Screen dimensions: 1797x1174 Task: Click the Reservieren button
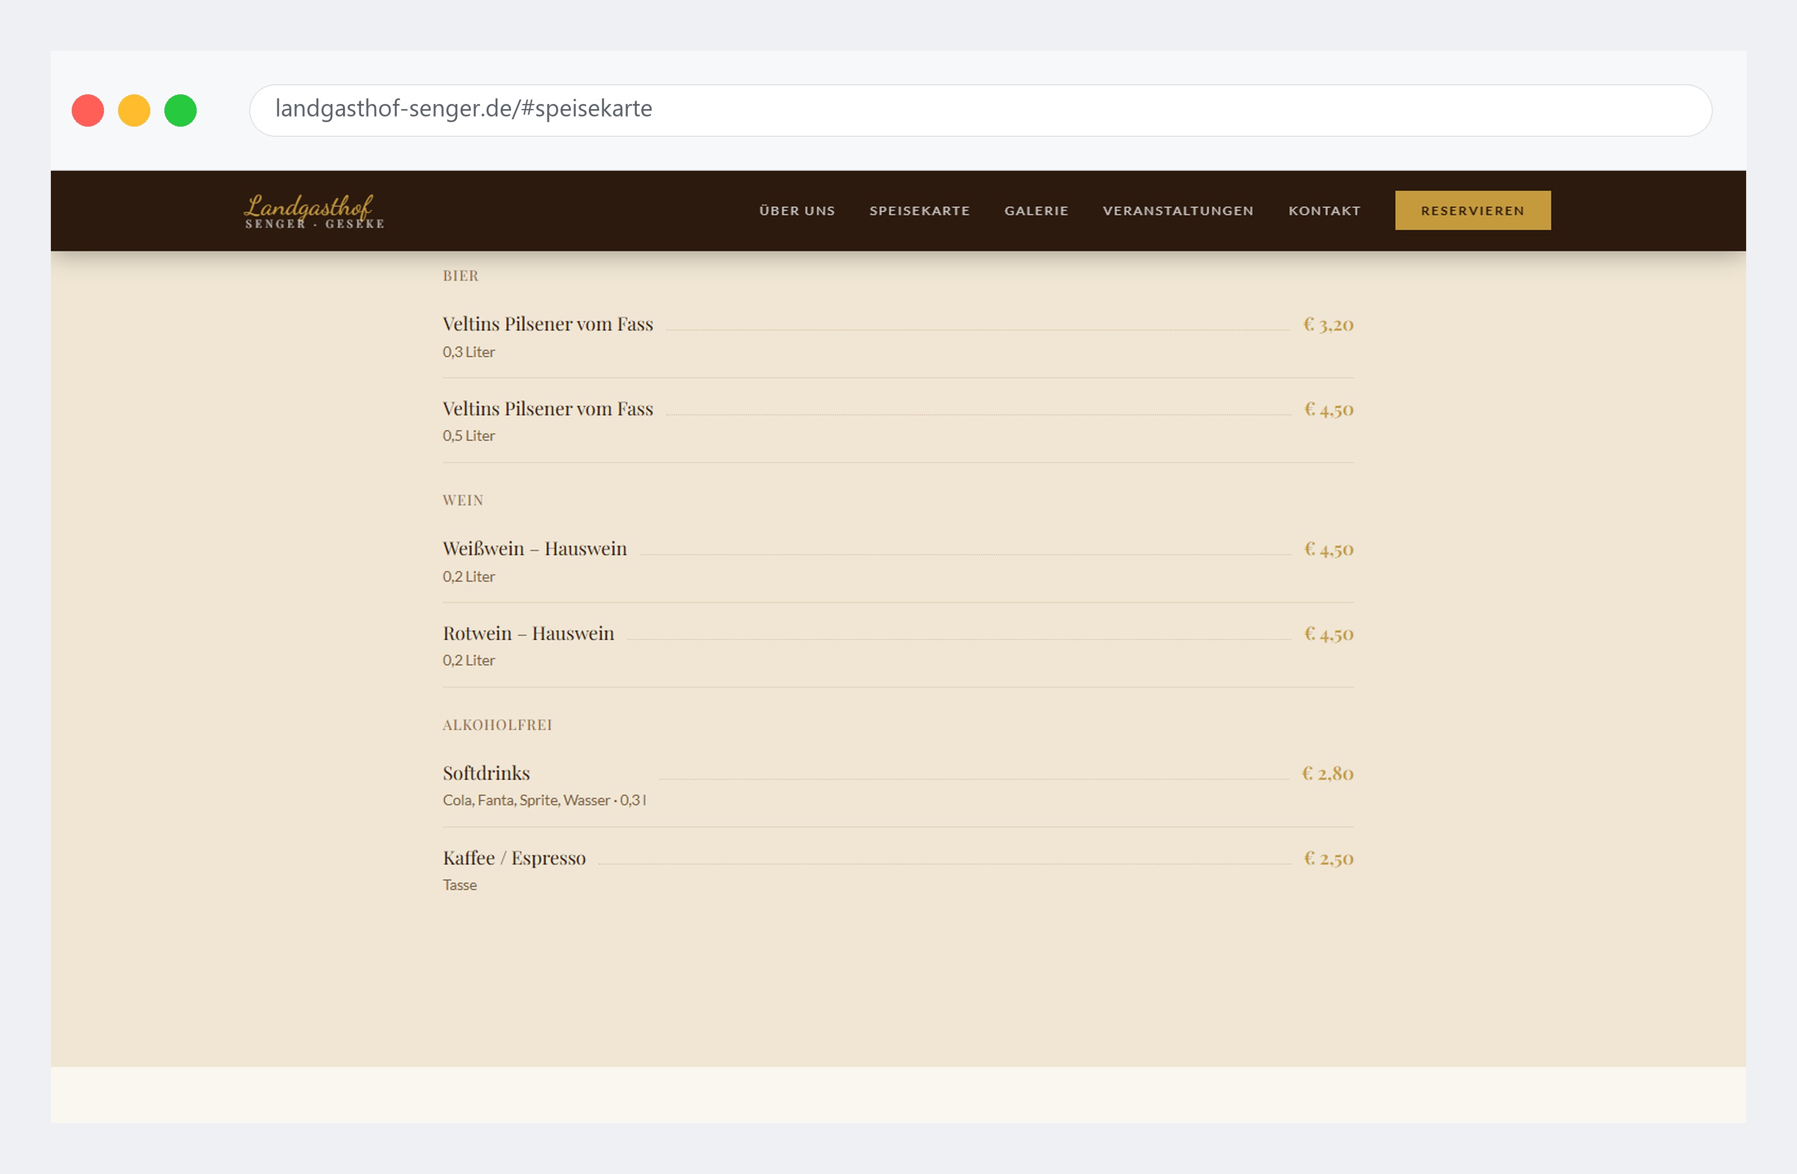[1472, 210]
